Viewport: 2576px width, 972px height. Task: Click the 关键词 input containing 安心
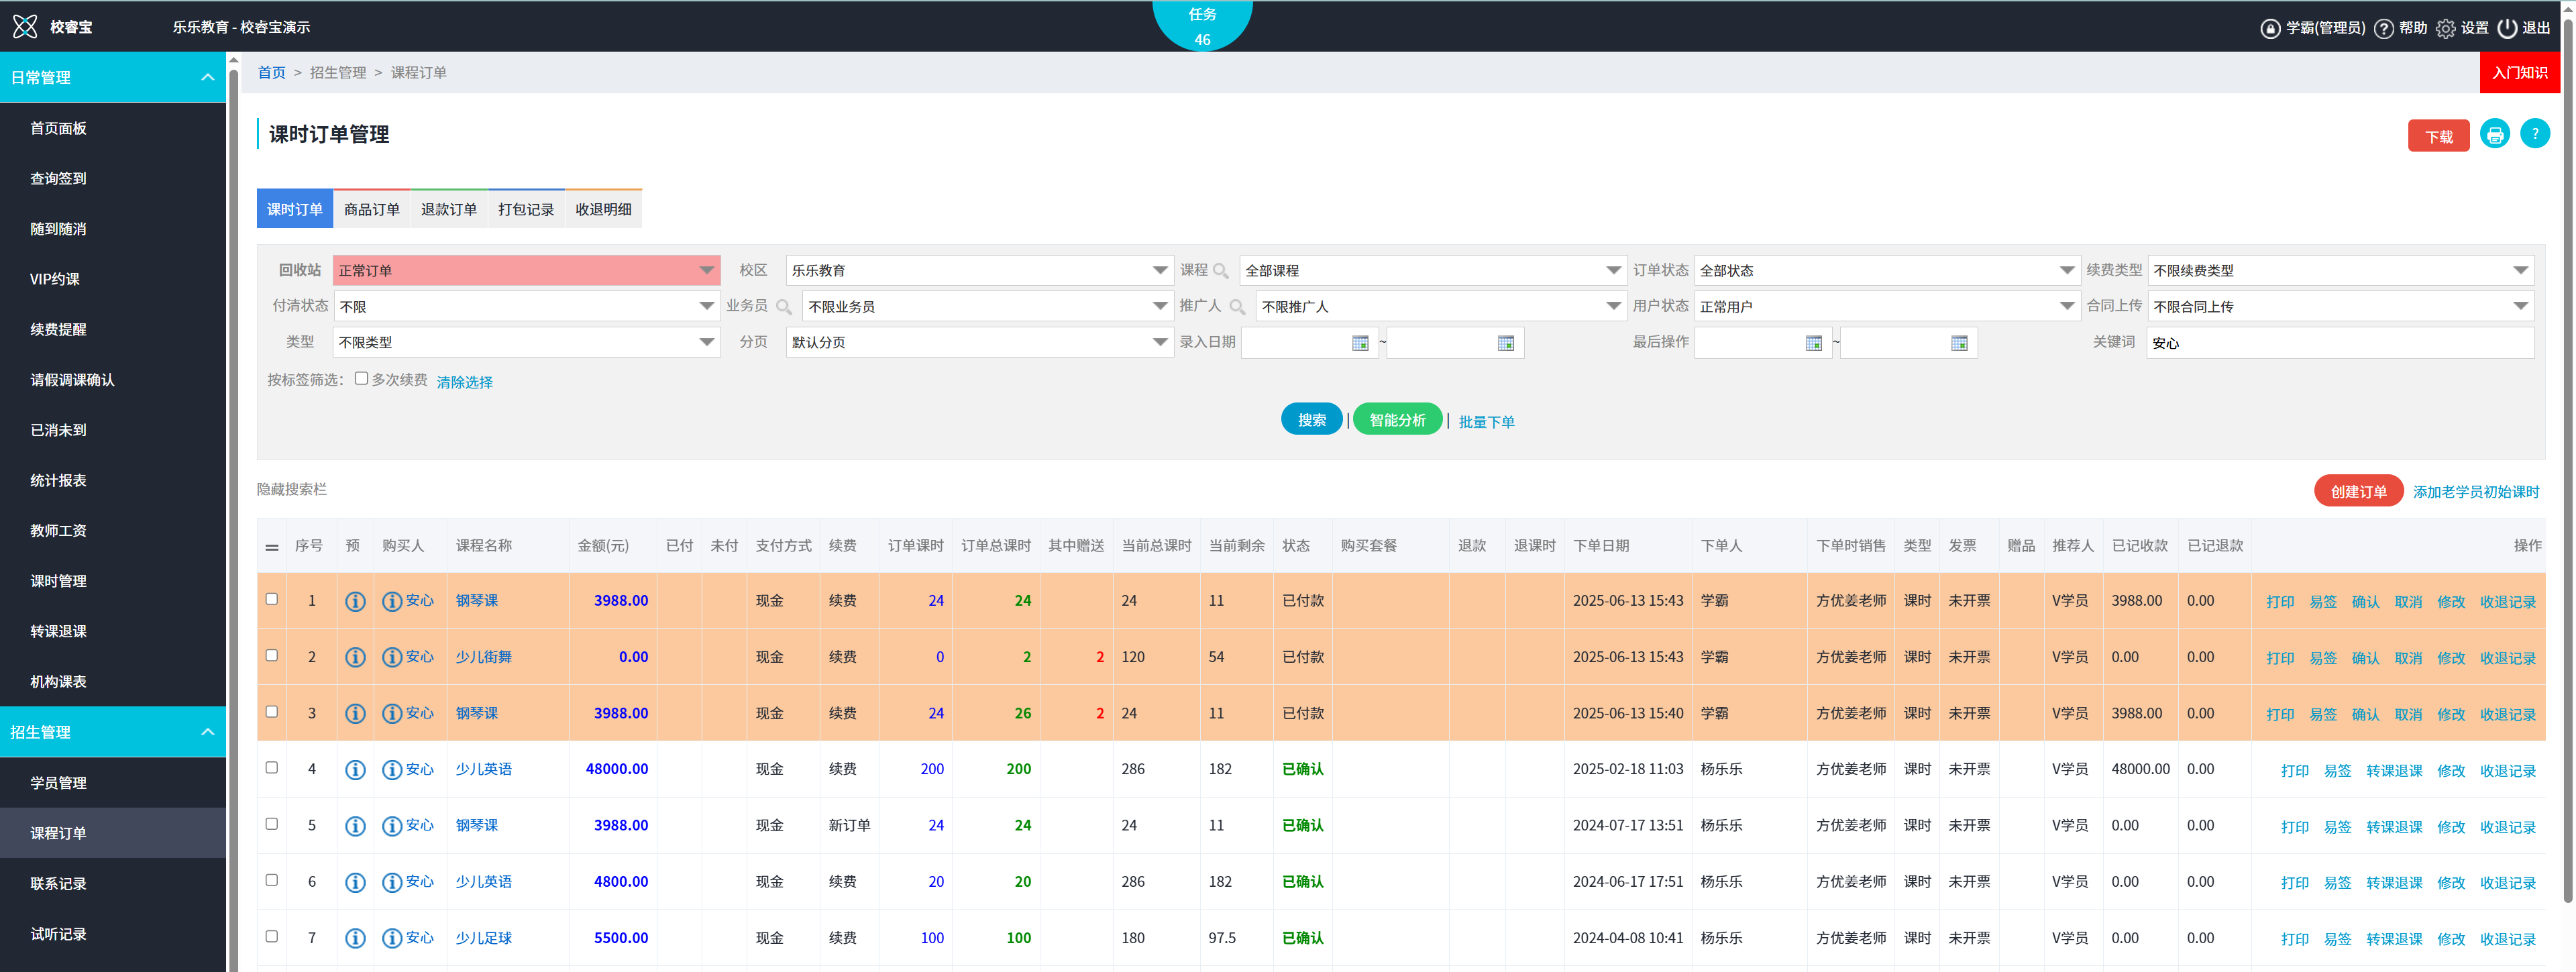[2340, 343]
